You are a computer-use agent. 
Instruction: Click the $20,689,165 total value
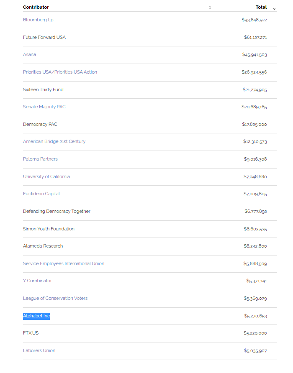tap(254, 107)
